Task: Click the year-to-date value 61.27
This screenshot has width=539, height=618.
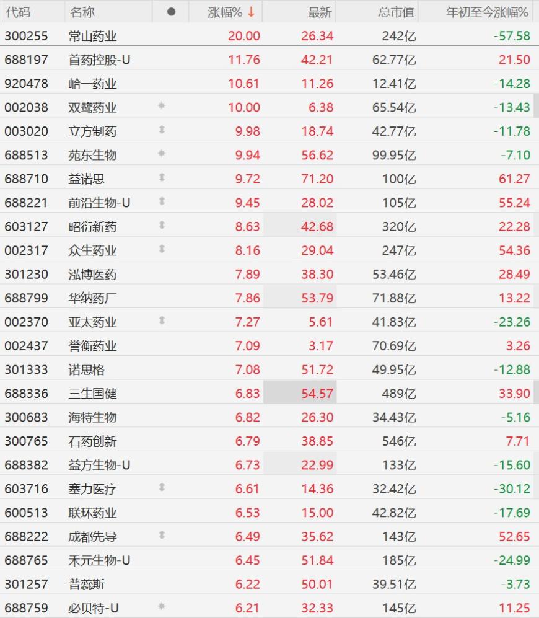Action: (x=515, y=179)
